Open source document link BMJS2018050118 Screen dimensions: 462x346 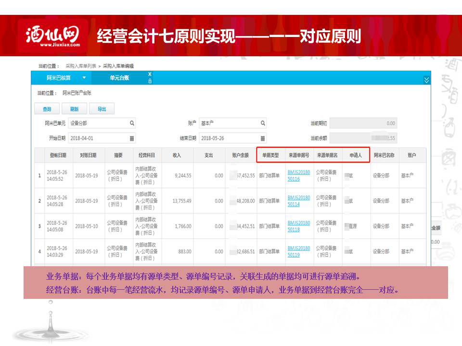pos(298,226)
